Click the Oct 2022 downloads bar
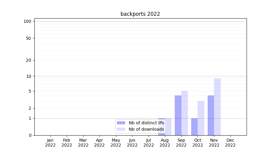This screenshot has height=152, width=274. click(x=201, y=118)
